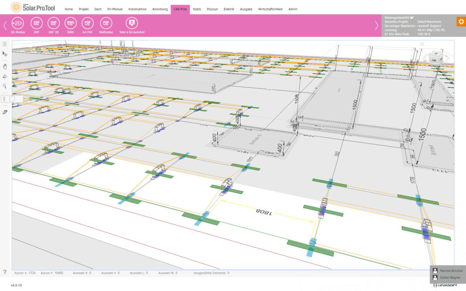466x291 pixels.
Task: Click the Maßstäbe PDF icon
Action: point(106,23)
